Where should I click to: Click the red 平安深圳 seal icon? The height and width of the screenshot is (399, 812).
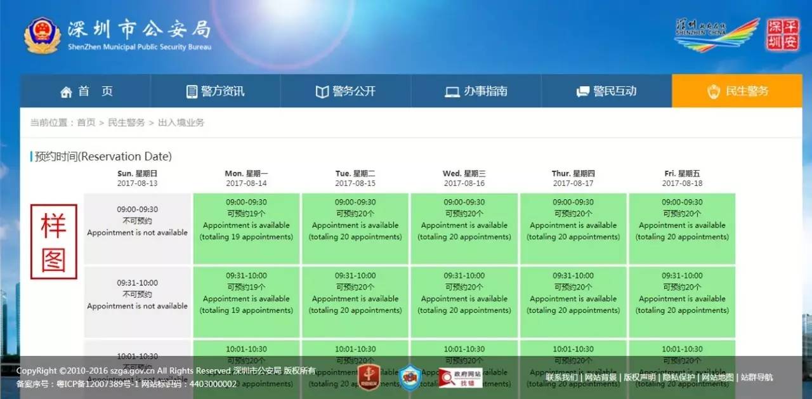point(783,35)
